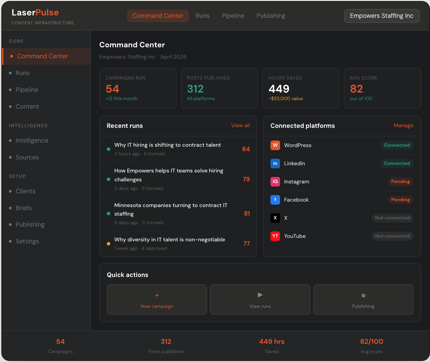Open Manage connected platforms link
This screenshot has height=362, width=430.
(x=403, y=125)
